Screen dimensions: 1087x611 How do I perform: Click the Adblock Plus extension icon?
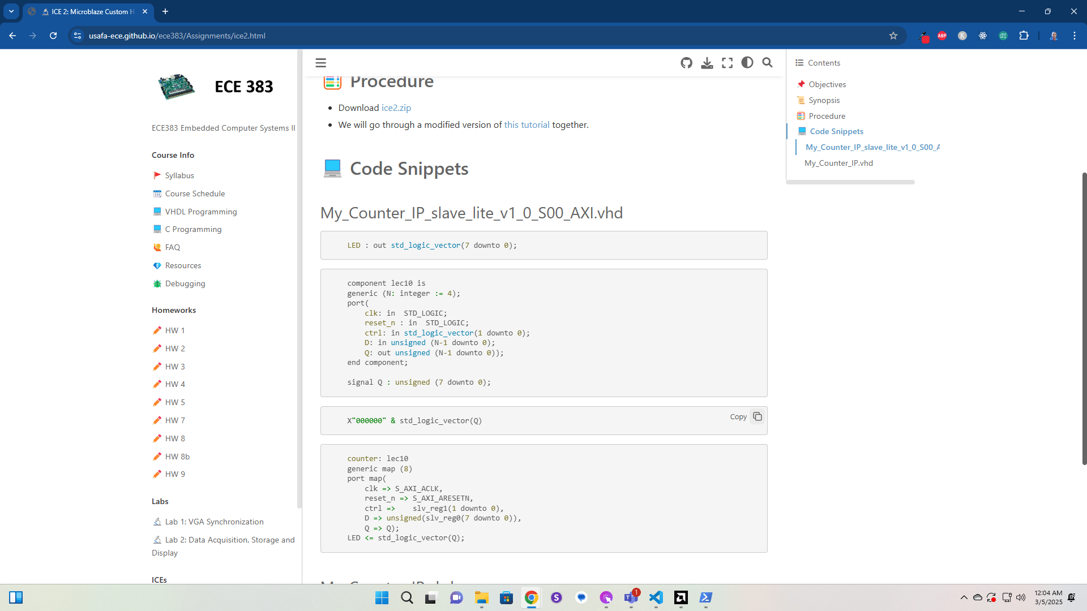coord(942,36)
